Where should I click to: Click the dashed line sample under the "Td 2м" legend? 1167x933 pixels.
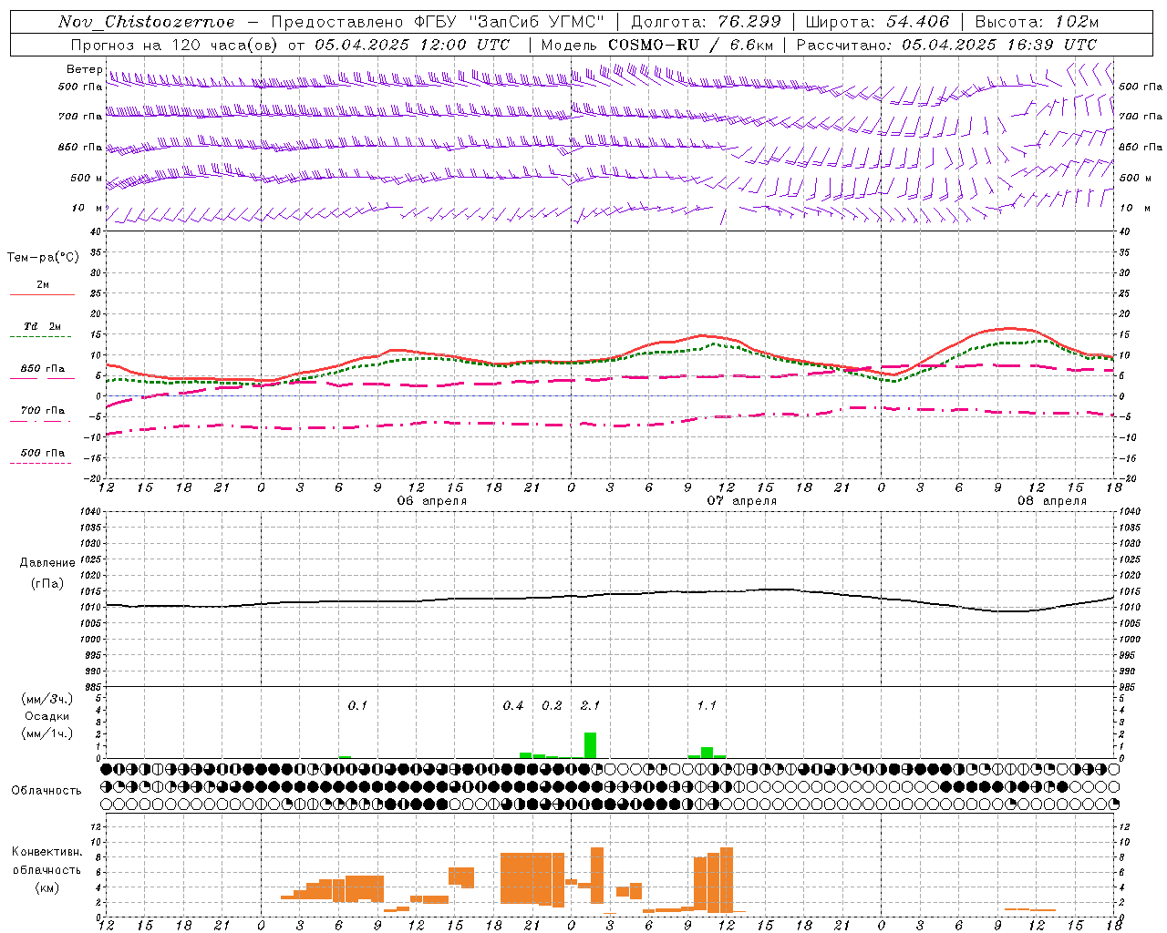[42, 337]
